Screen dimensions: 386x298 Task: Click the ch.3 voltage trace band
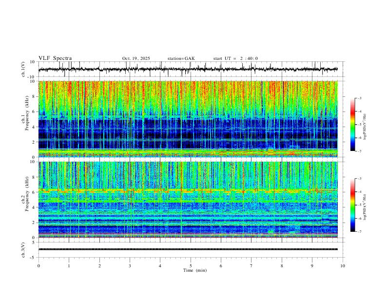188,249
